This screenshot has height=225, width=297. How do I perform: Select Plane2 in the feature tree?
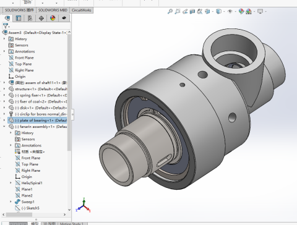[x=24, y=195]
